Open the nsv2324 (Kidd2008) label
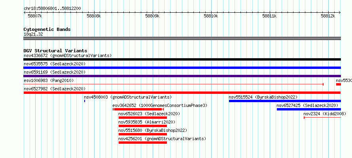Viewport: 352px width, 158px height. tap(325, 114)
